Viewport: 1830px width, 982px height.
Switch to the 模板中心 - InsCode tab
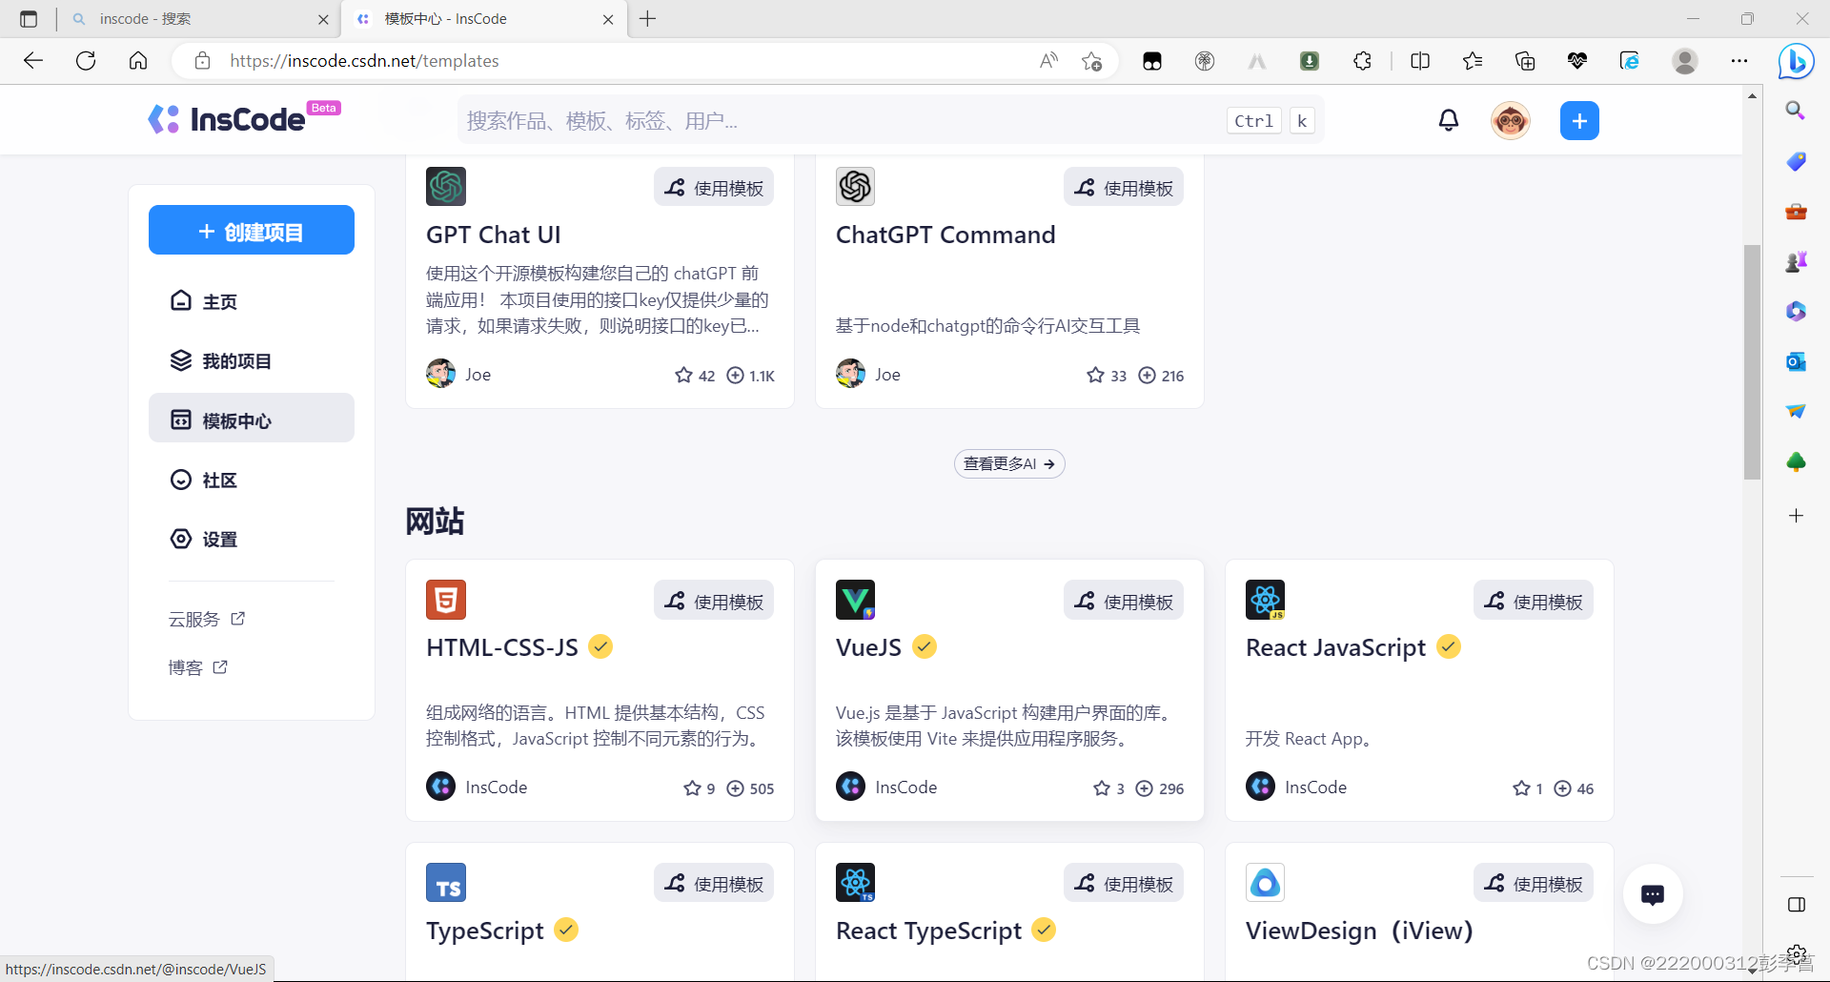tap(484, 19)
